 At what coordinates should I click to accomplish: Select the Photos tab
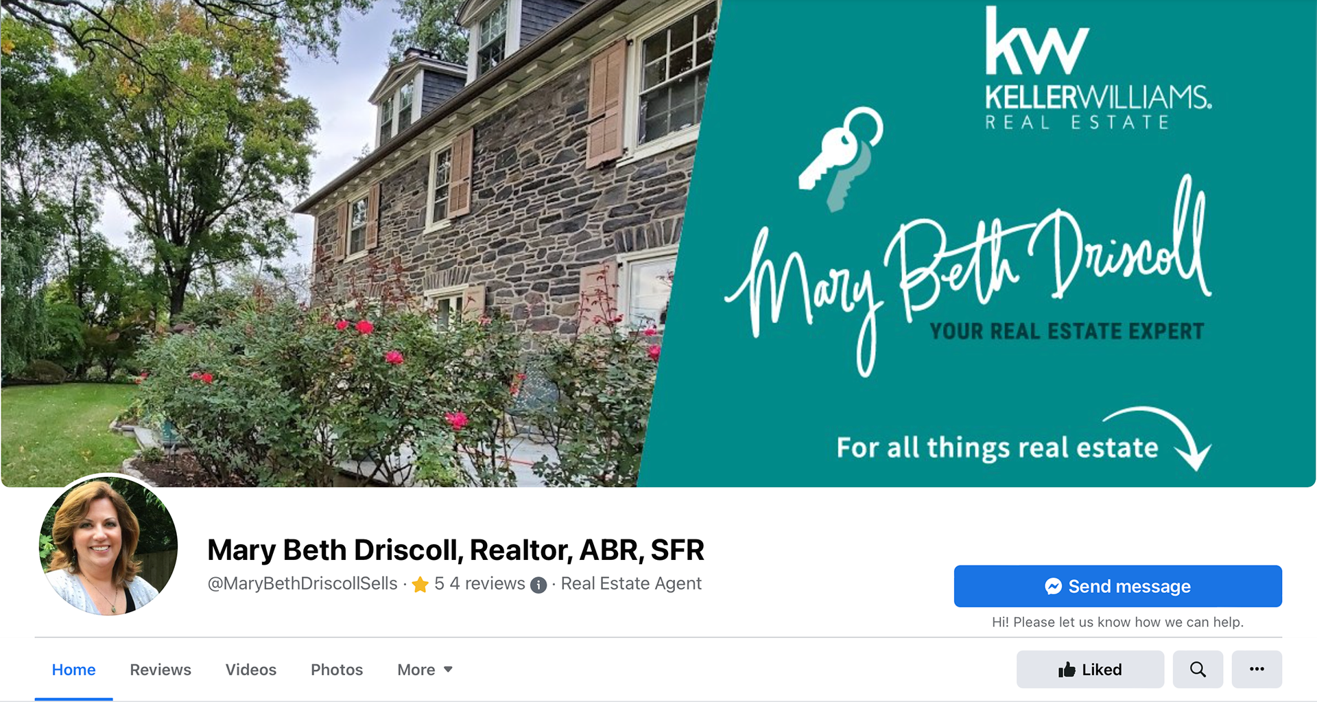pos(337,670)
